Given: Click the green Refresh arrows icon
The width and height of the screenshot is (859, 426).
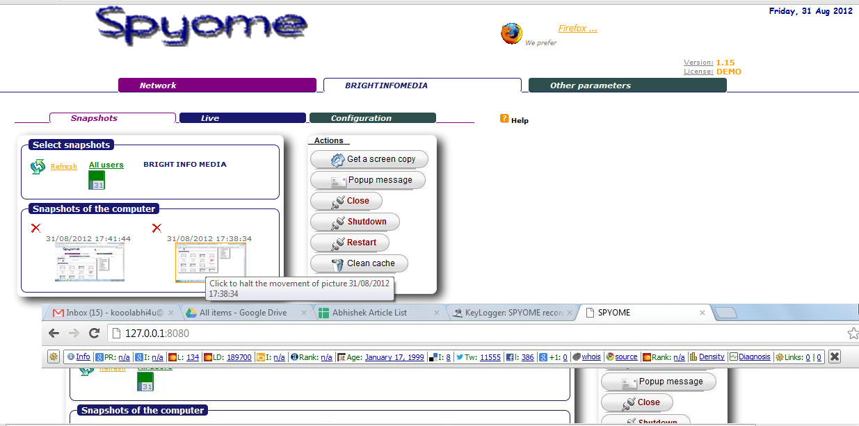Looking at the screenshot, I should (x=38, y=167).
